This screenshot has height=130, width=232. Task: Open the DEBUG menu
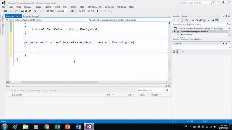(48, 7)
